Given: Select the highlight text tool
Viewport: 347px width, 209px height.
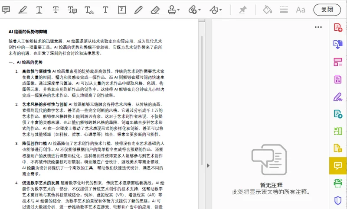Looking at the screenshot, I should pos(23,10).
